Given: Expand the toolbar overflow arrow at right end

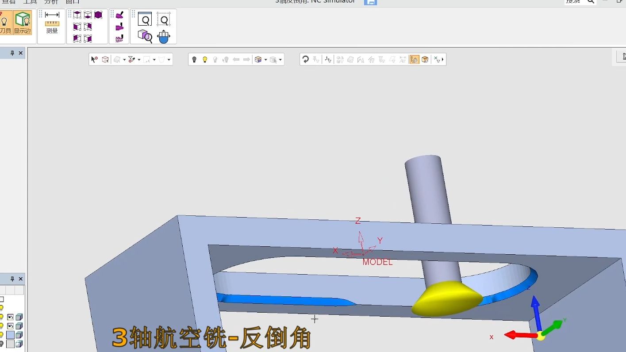Looking at the screenshot, I should [442, 60].
